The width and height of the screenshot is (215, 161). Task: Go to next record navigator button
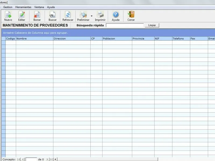(x=47, y=159)
